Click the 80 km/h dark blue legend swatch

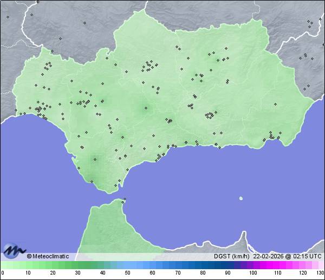pos(202,265)
